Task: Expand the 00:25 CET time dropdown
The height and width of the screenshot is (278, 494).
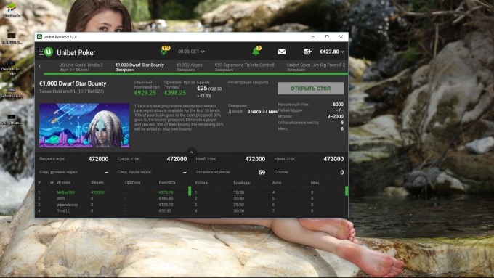Action: [x=191, y=52]
